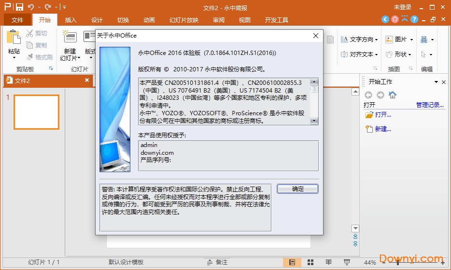Open clipboard group dialog launcher

(51, 68)
